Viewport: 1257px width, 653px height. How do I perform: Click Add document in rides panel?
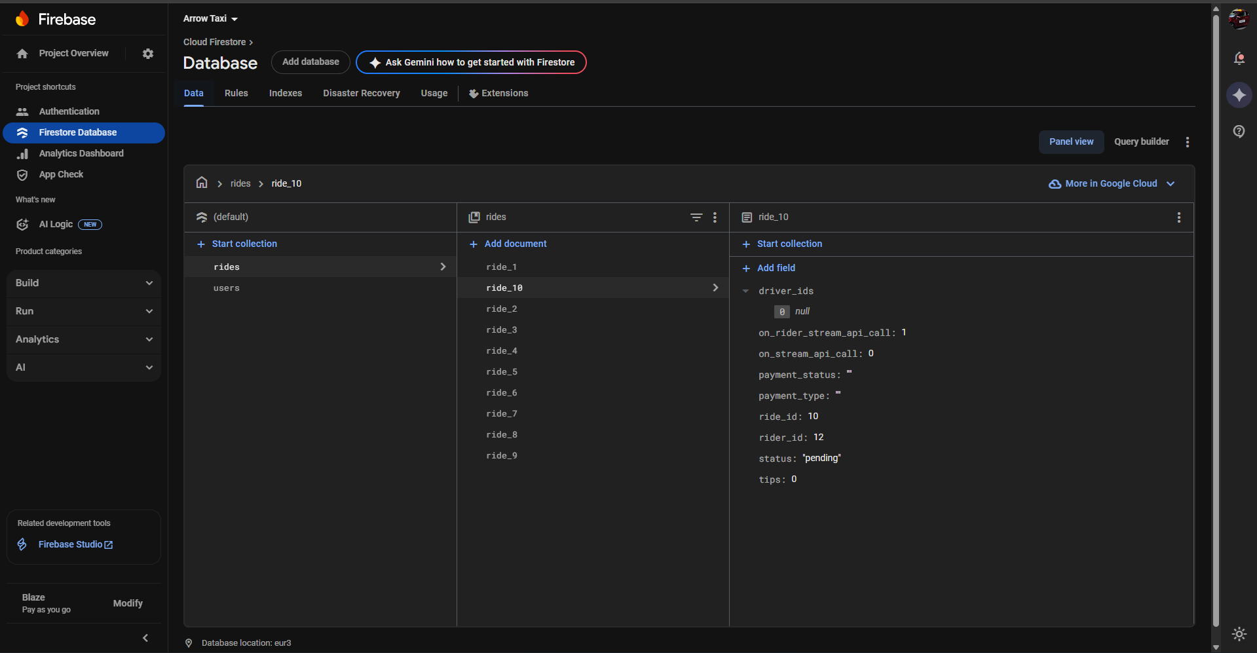point(508,244)
